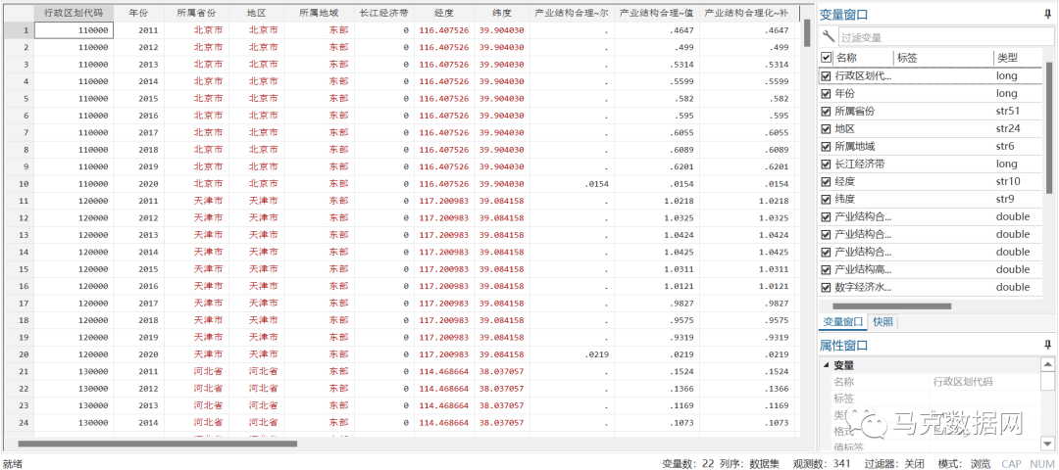Click into the 过滤变量 filter field
Viewport: 1059px width, 470px height.
pyautogui.click(x=947, y=38)
